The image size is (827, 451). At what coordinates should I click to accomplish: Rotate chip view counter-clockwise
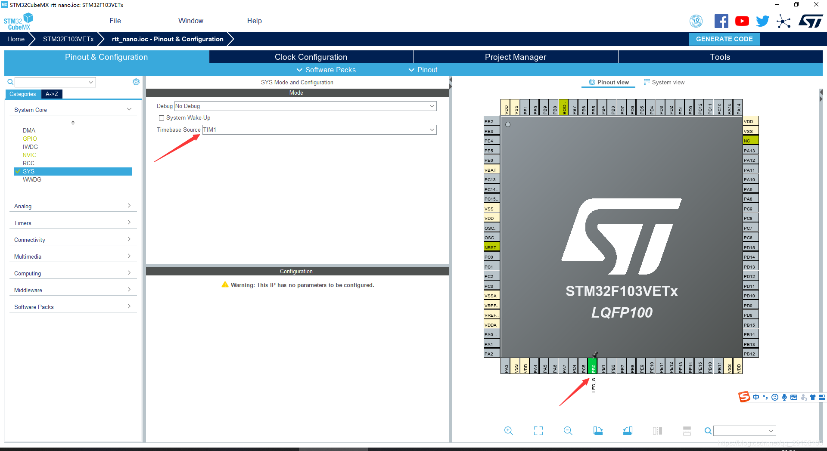click(628, 431)
